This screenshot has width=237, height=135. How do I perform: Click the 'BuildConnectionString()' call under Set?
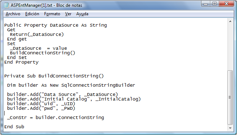coord(42,53)
